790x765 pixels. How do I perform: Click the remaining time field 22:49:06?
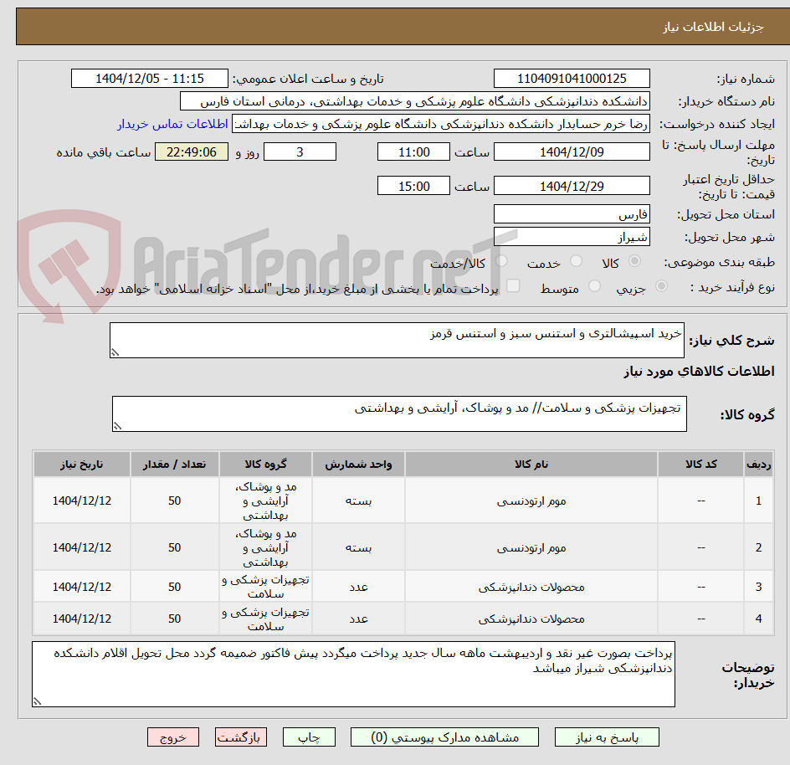[192, 151]
